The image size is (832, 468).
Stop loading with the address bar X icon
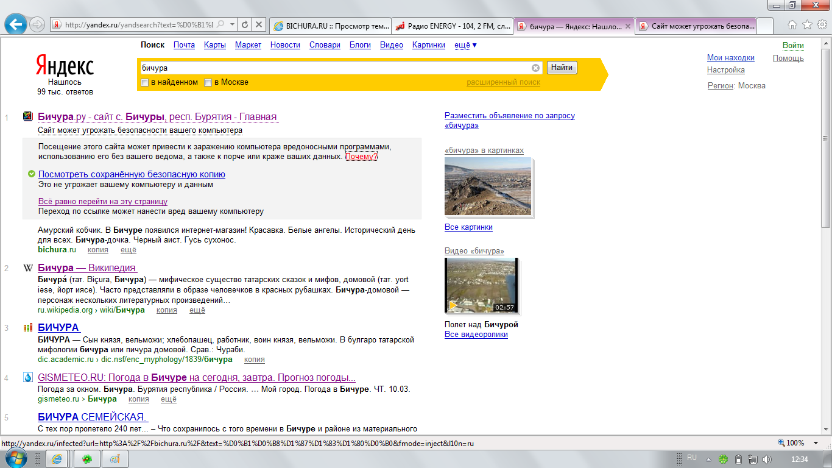tap(259, 25)
